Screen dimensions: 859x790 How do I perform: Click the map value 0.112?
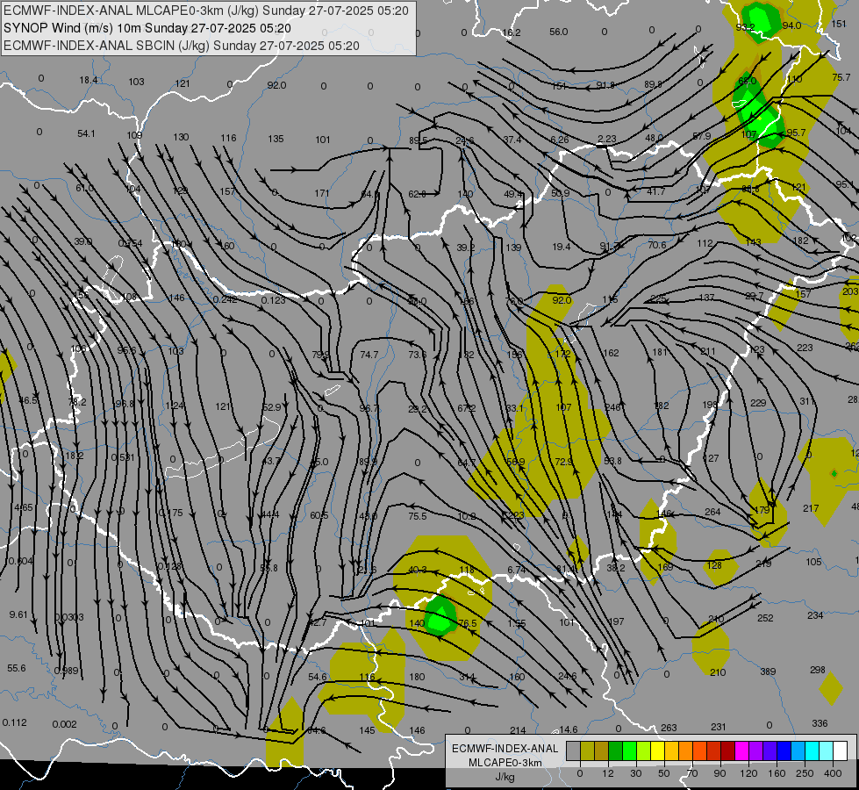click(x=14, y=722)
